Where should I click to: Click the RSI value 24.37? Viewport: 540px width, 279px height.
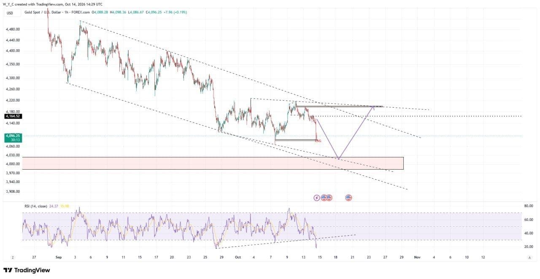pyautogui.click(x=54, y=206)
